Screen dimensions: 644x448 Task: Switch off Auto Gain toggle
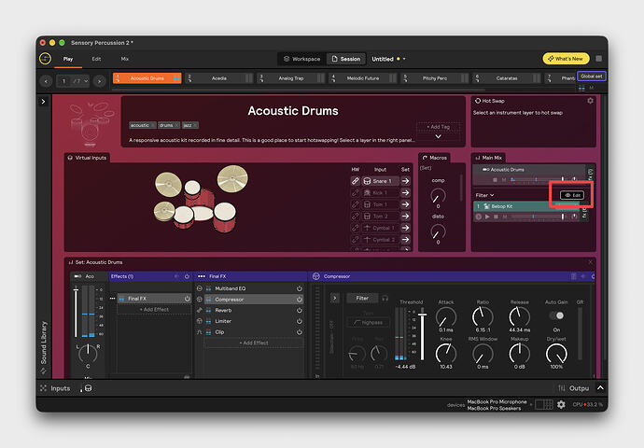pos(556,315)
